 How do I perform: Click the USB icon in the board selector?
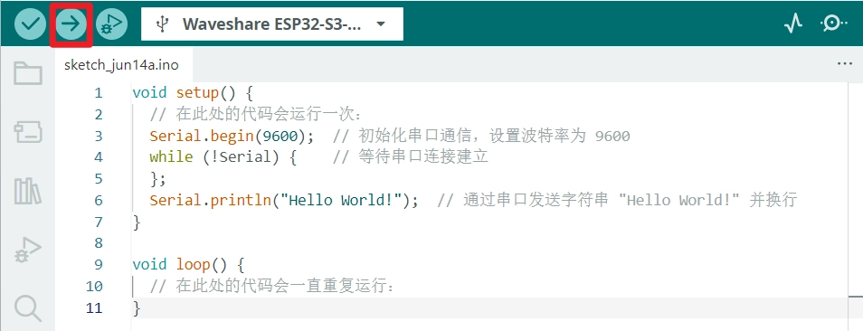coord(162,24)
